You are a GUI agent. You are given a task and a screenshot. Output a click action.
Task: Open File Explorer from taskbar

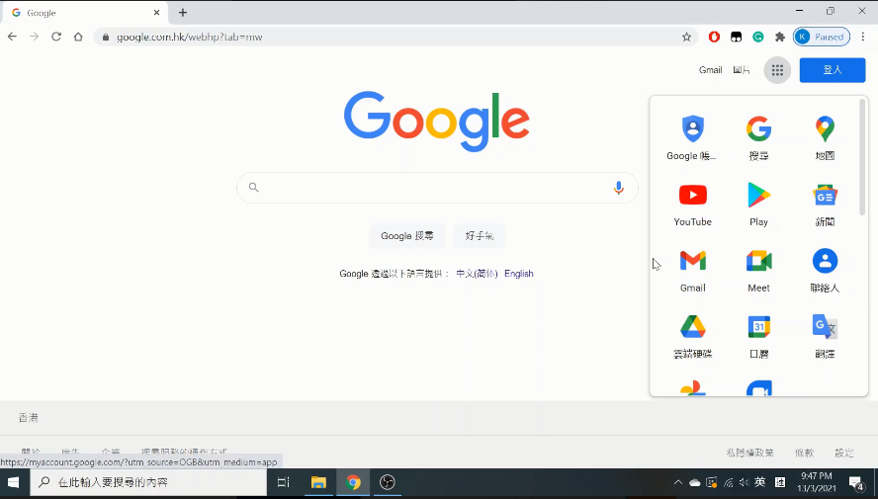[x=318, y=482]
